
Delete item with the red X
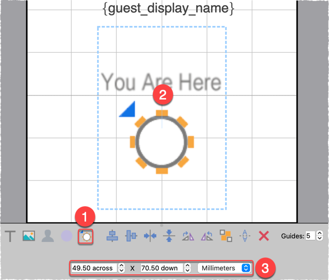pos(263,236)
